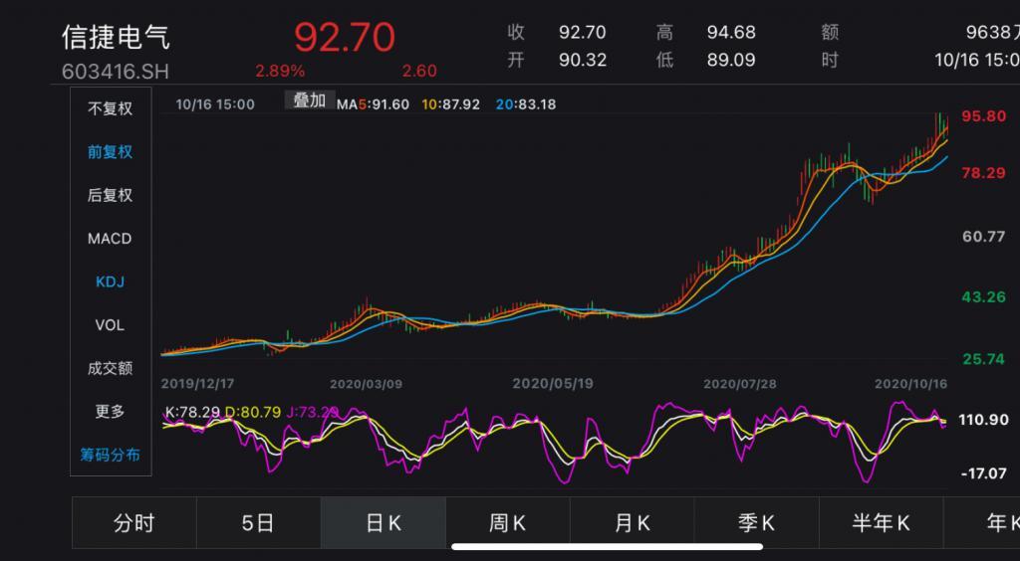
Task: Show 成交额 turnover indicator
Action: (x=110, y=369)
